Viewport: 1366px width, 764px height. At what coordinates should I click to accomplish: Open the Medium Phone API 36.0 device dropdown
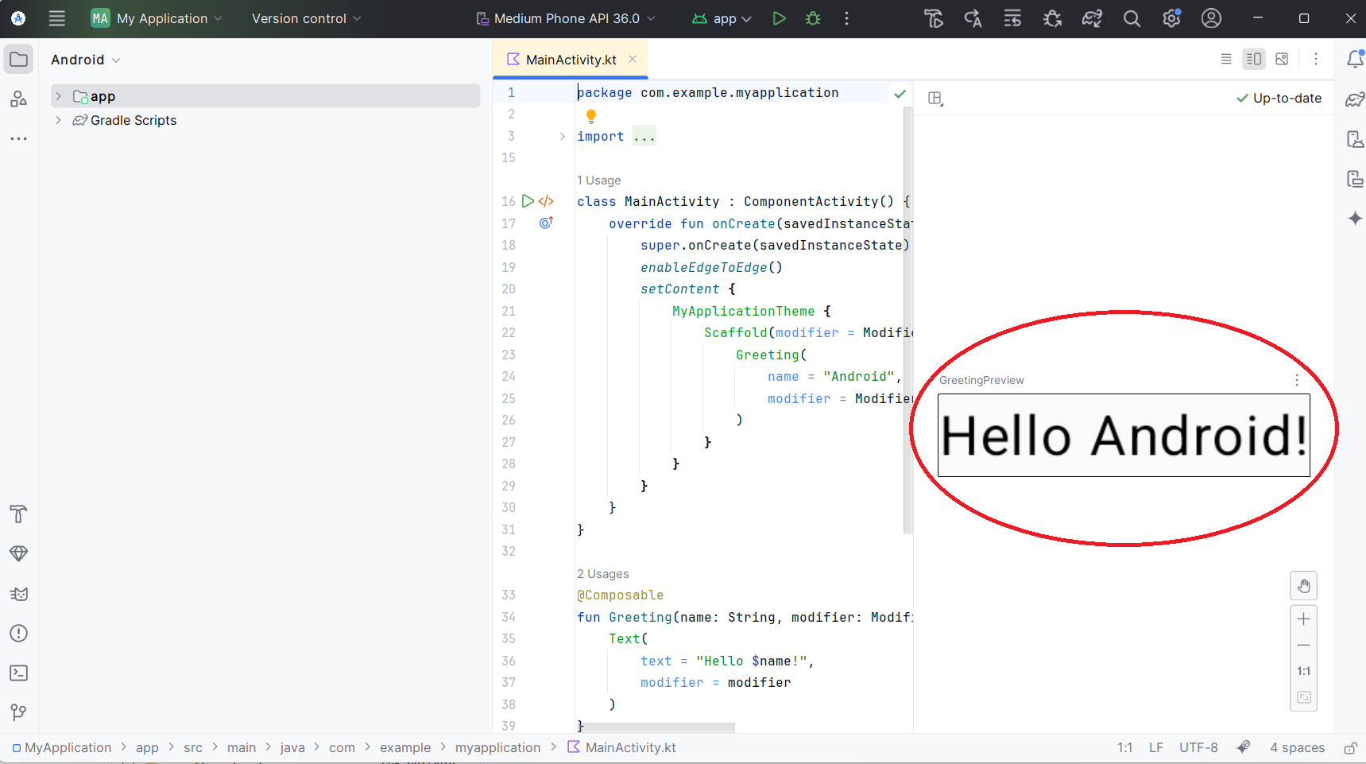pyautogui.click(x=566, y=18)
